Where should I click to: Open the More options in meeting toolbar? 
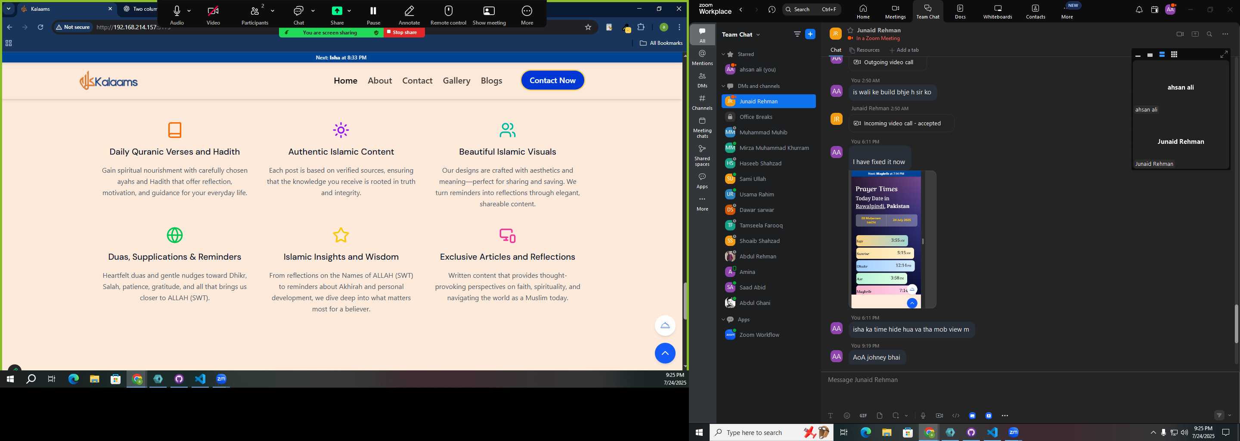[x=527, y=15]
